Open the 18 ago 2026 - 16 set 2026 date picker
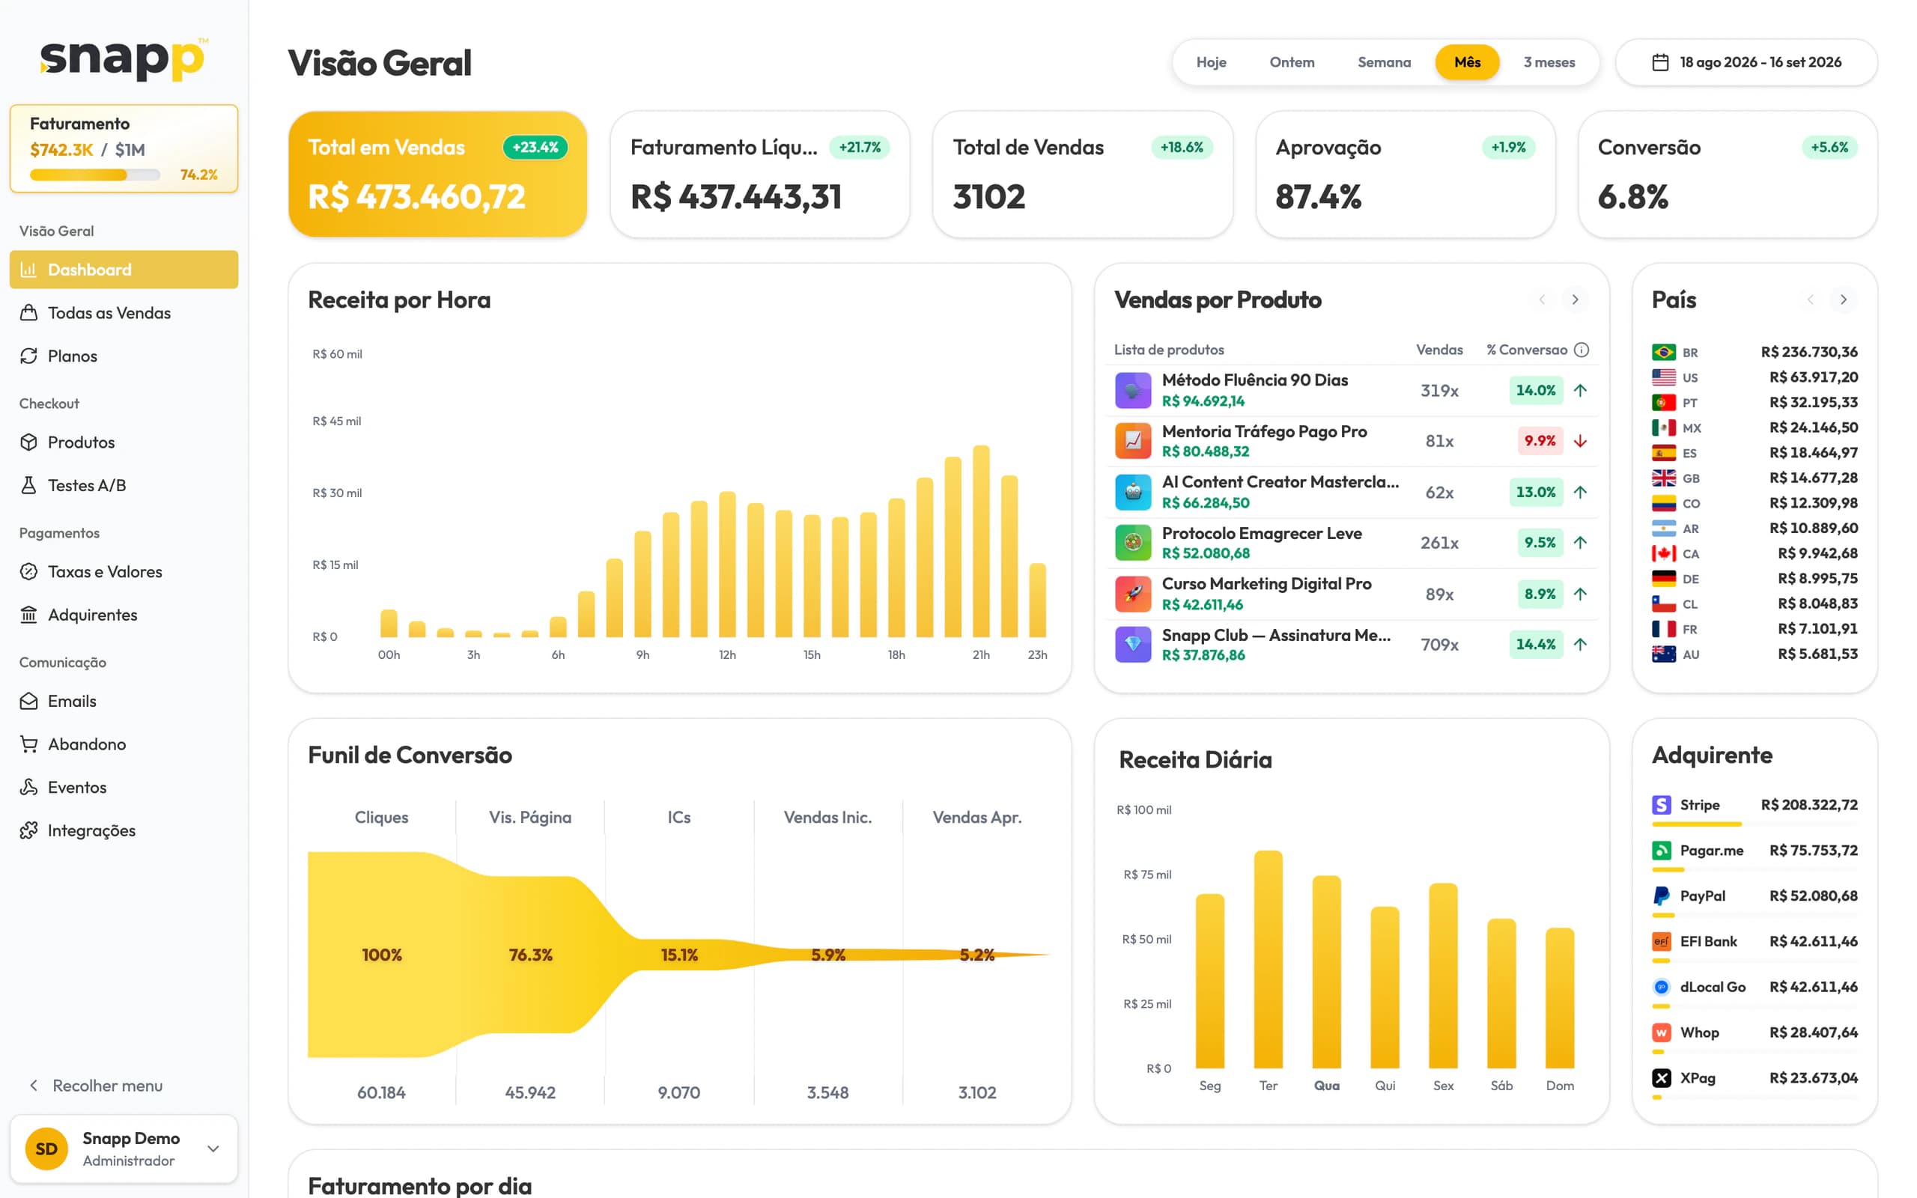Viewport: 1917px width, 1198px height. tap(1746, 62)
